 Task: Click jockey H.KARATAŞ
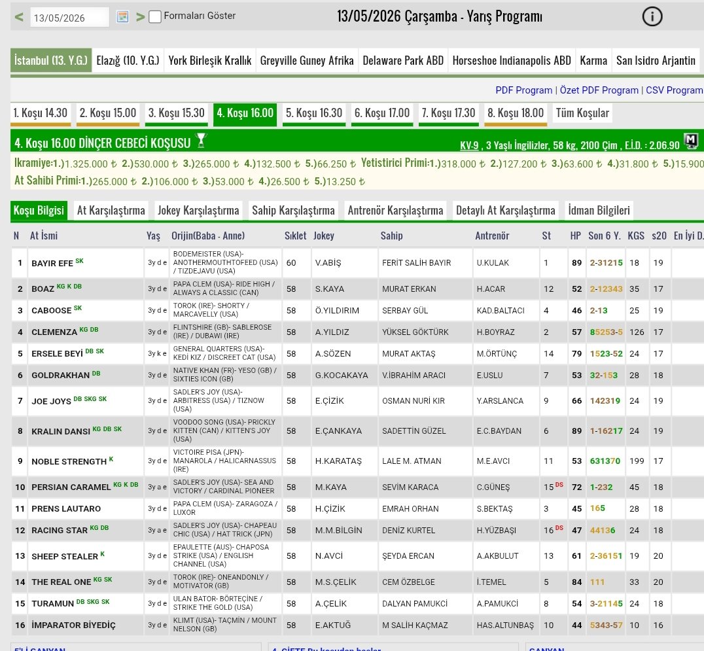[x=338, y=461]
